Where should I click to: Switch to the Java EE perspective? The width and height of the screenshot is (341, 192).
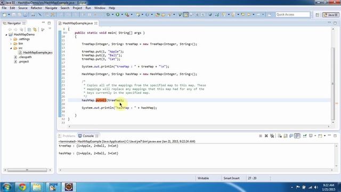(x=331, y=15)
